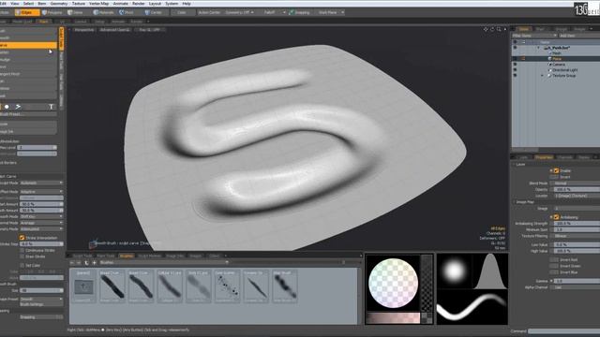Open the brush Shape Preset dropdown

[x=41, y=300]
